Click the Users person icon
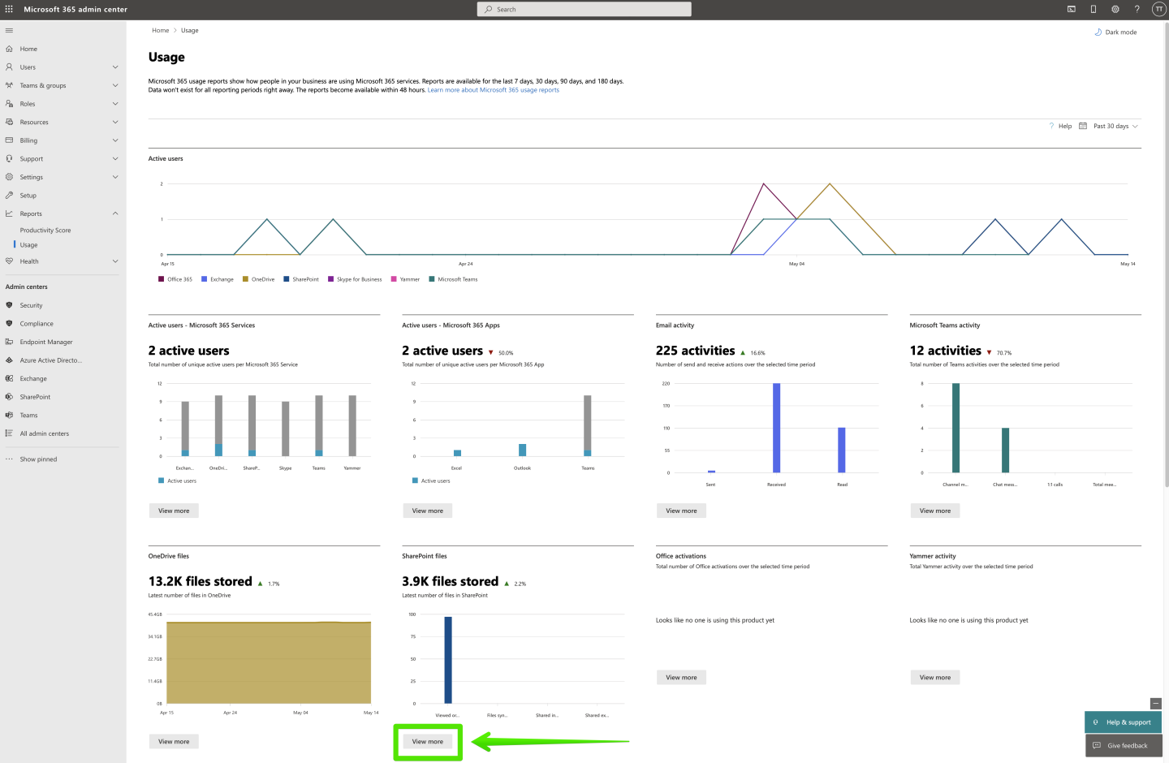This screenshot has height=763, width=1169. click(x=9, y=67)
